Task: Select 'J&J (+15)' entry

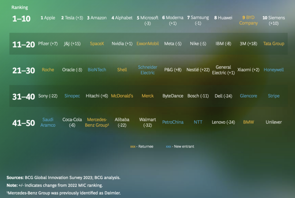Action: [72, 43]
